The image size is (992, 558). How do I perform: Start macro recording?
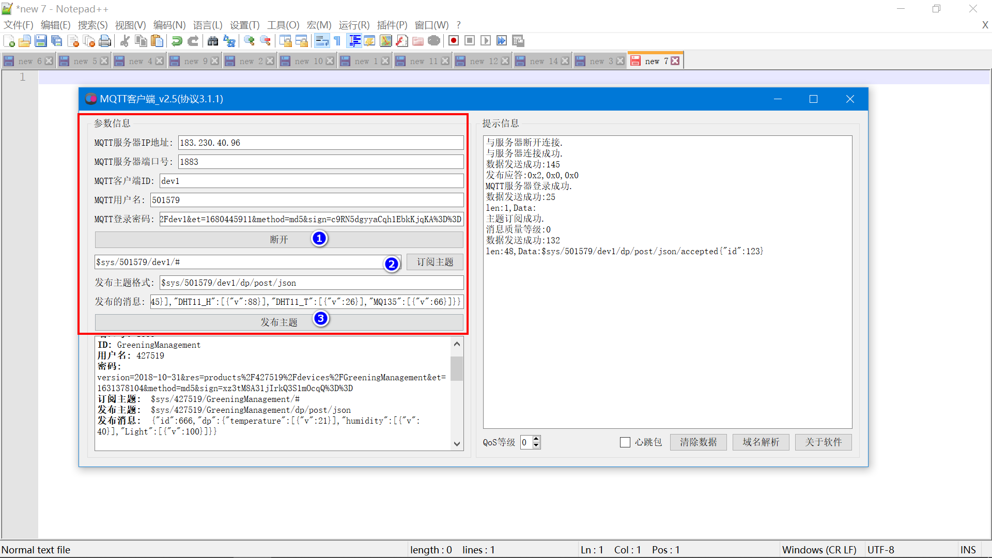tap(454, 41)
